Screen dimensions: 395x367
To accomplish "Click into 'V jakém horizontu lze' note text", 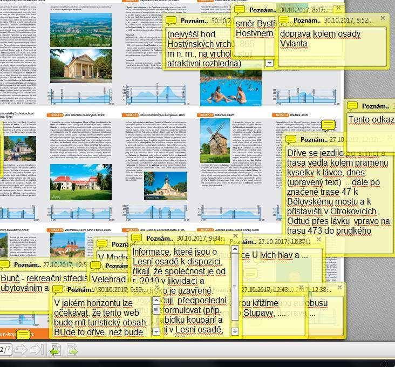I will 103,317.
